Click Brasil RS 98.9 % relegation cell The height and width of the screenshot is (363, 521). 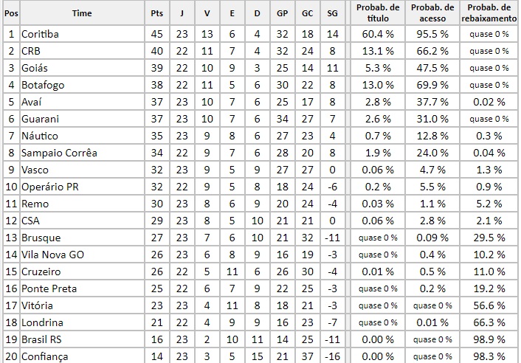(490, 339)
